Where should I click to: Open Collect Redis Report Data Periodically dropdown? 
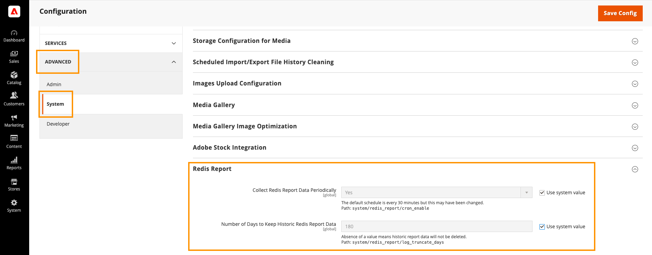coord(437,193)
